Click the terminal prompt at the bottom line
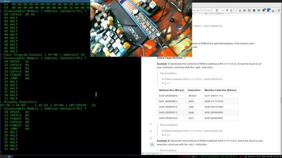 (x=1, y=152)
